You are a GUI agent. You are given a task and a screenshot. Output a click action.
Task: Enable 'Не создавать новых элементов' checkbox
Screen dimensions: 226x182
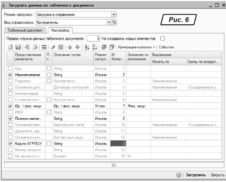(x=162, y=38)
